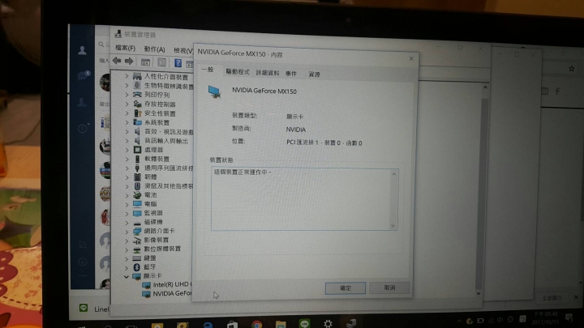This screenshot has height=328, width=584.
Task: Click the properties icon in Device Manager toolbar
Action: click(x=162, y=62)
